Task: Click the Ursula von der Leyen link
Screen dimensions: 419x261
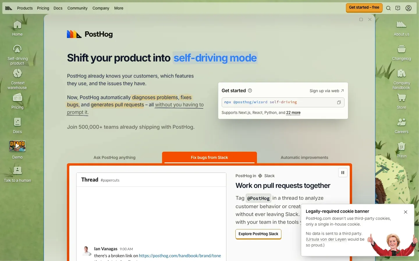Action: pos(327,239)
